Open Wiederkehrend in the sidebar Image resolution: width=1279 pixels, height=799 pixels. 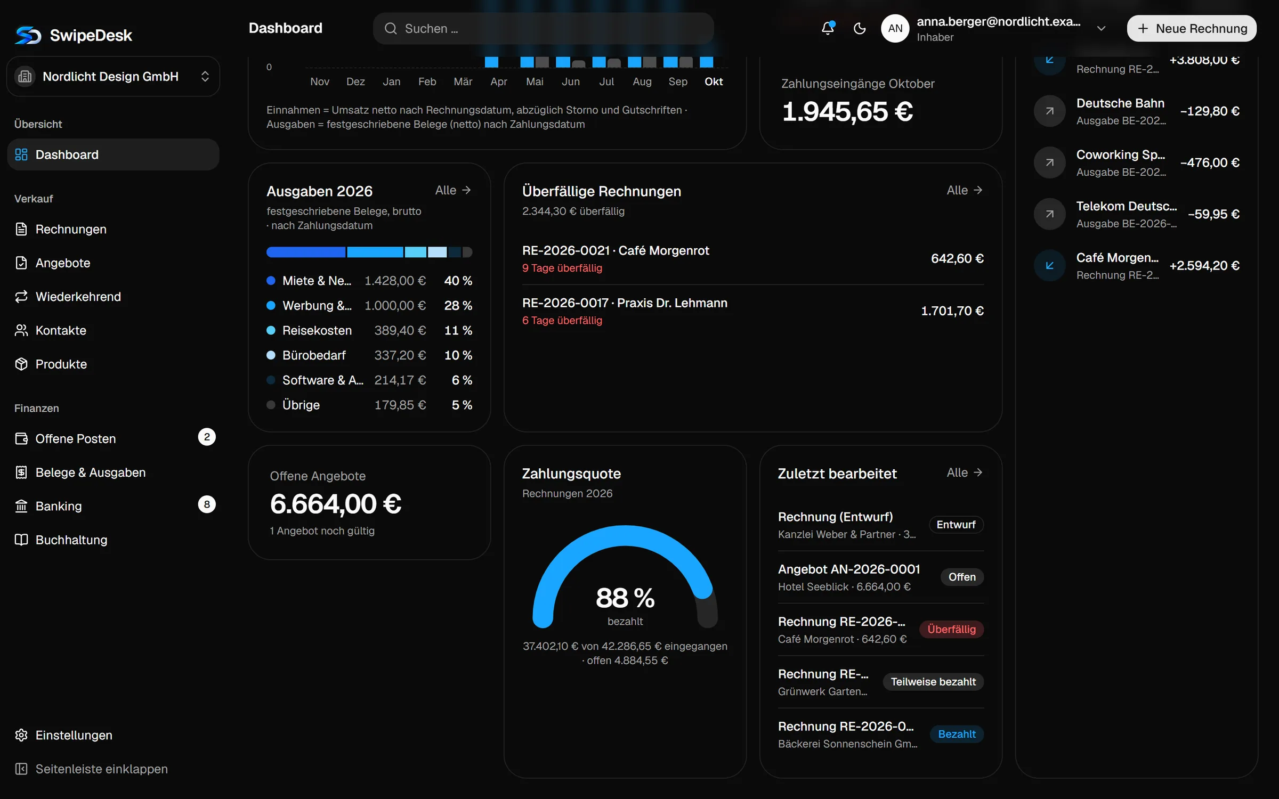tap(113, 297)
